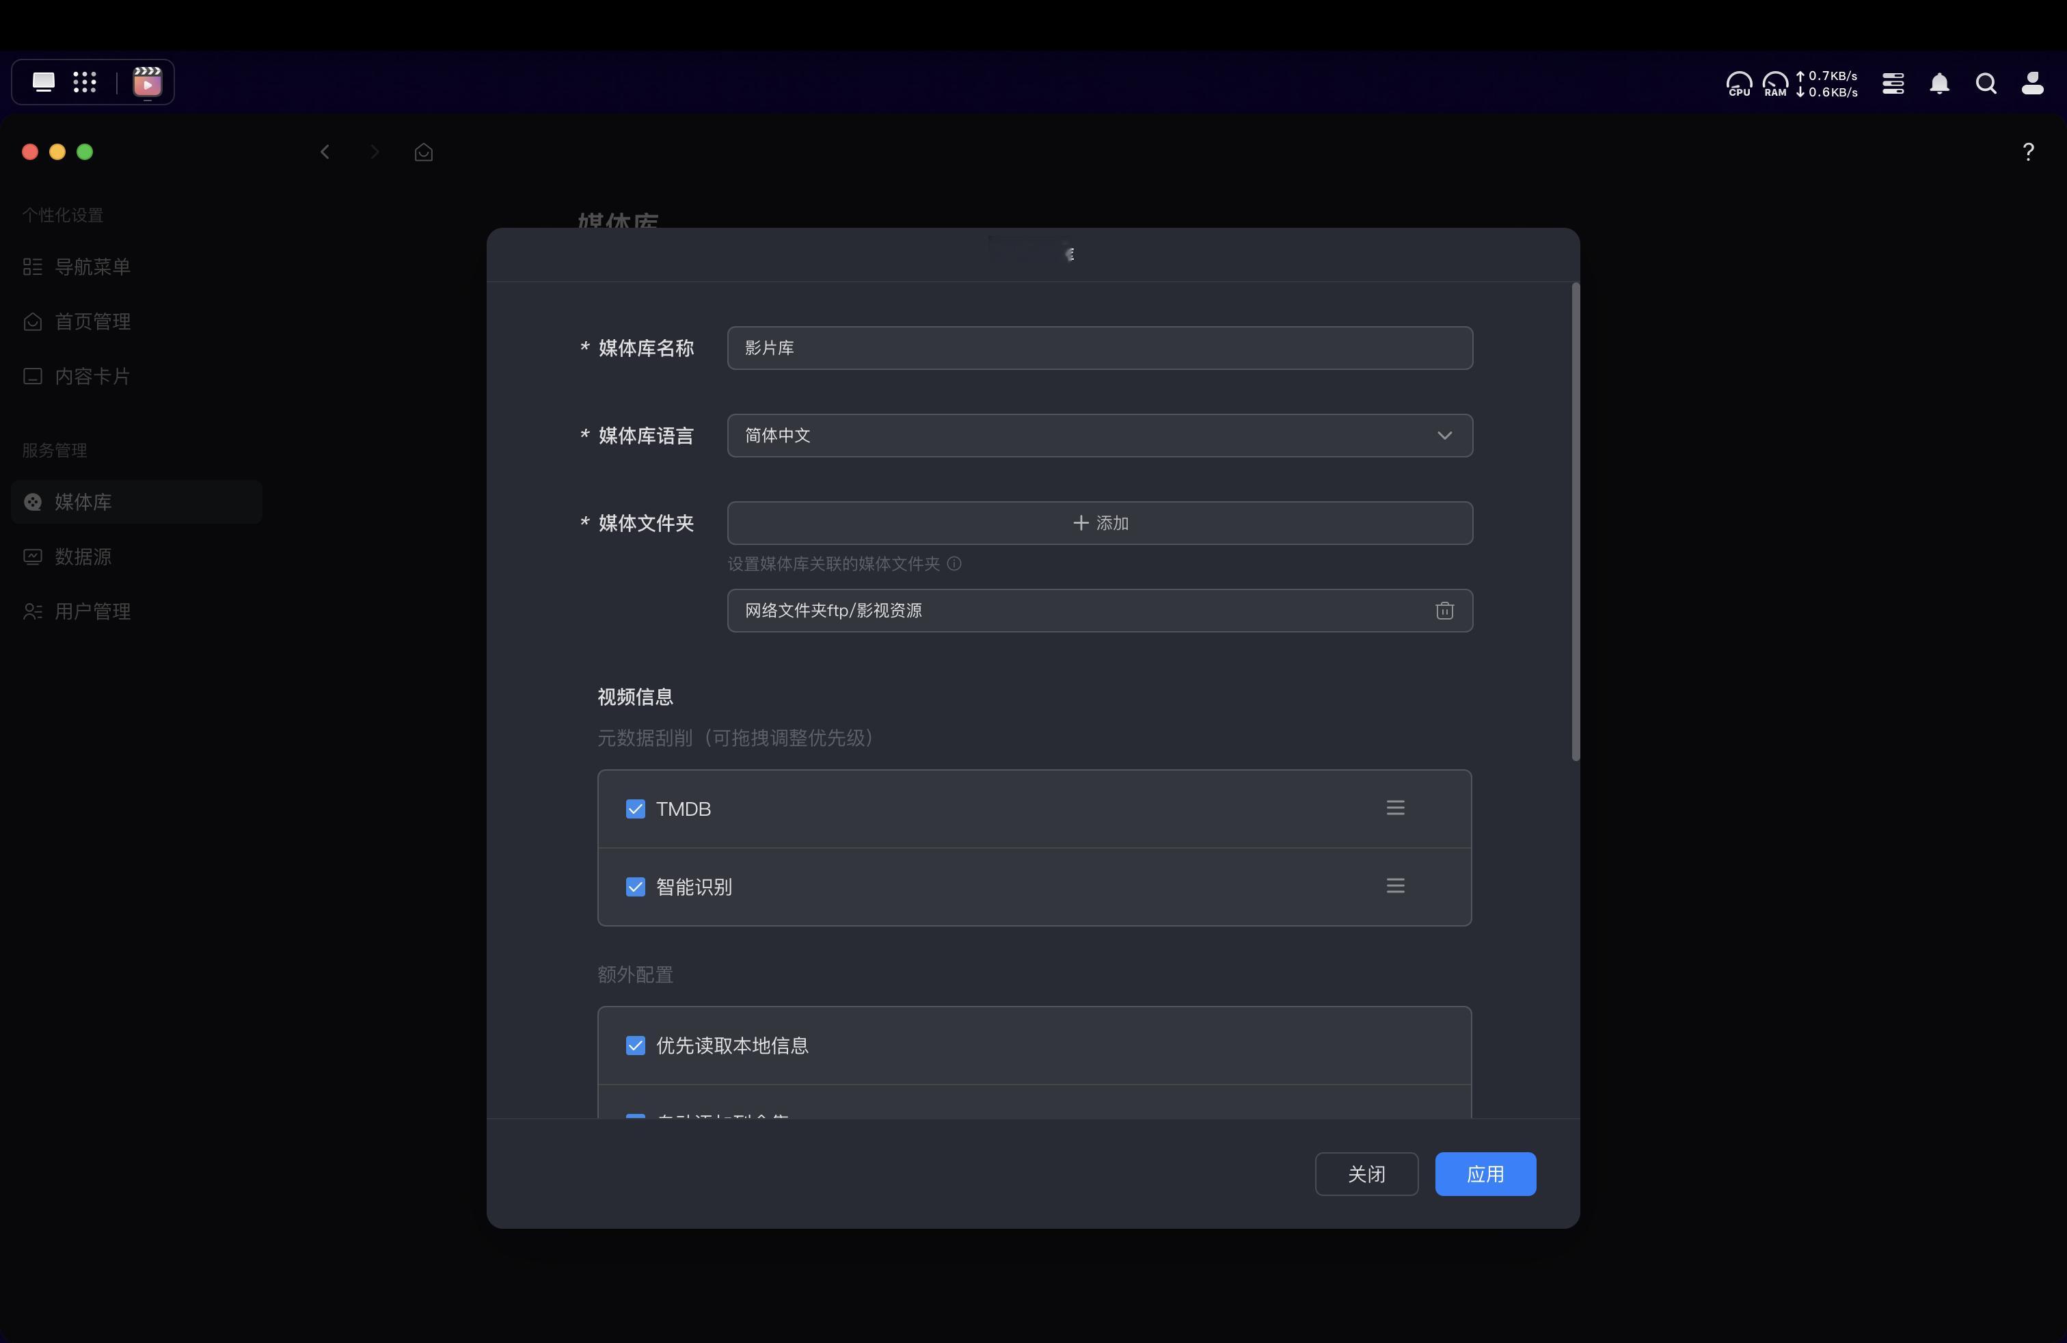The image size is (2067, 1343).
Task: Delete the 网络文件夹ftp/影视资源 folder entry
Action: (x=1444, y=611)
